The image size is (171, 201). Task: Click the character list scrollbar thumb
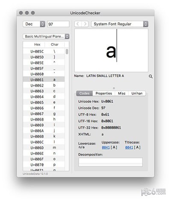(x=67, y=52)
